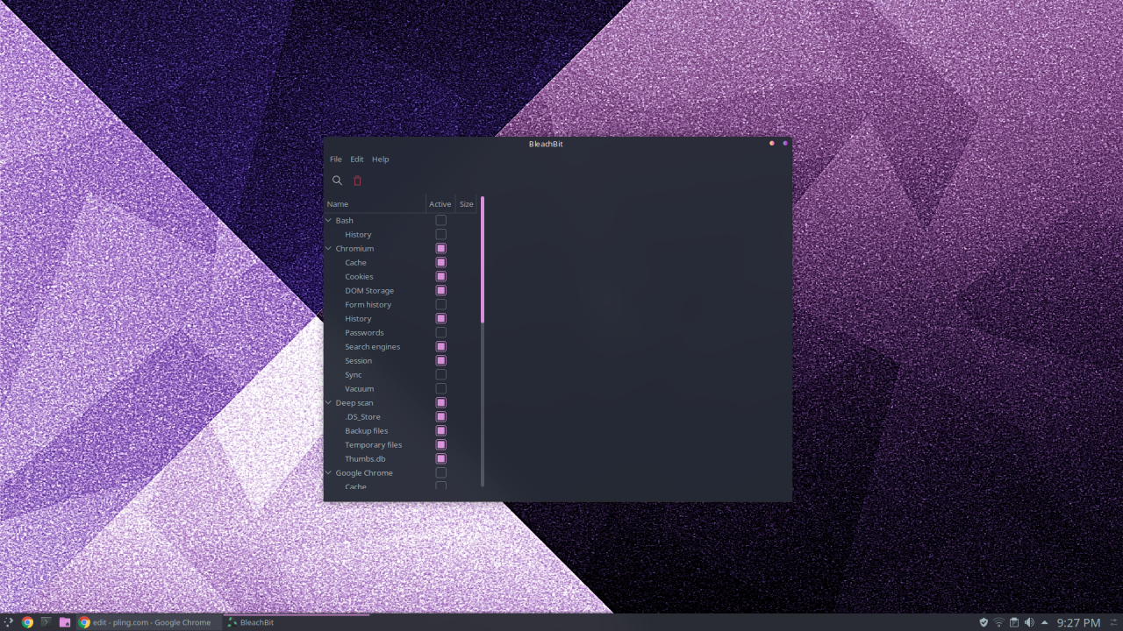Select the Thumbs.db row label
Viewport: 1123px width, 631px height.
pos(365,458)
